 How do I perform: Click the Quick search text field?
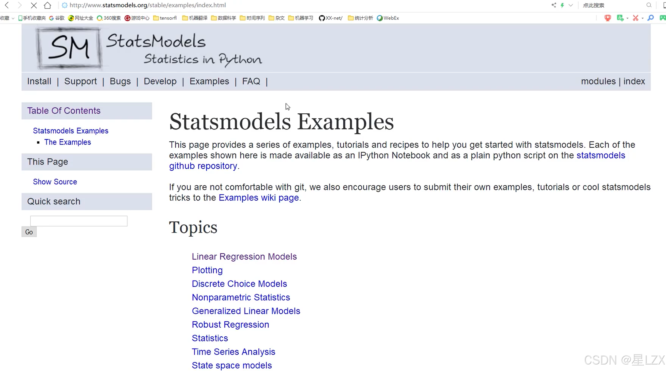pos(79,221)
